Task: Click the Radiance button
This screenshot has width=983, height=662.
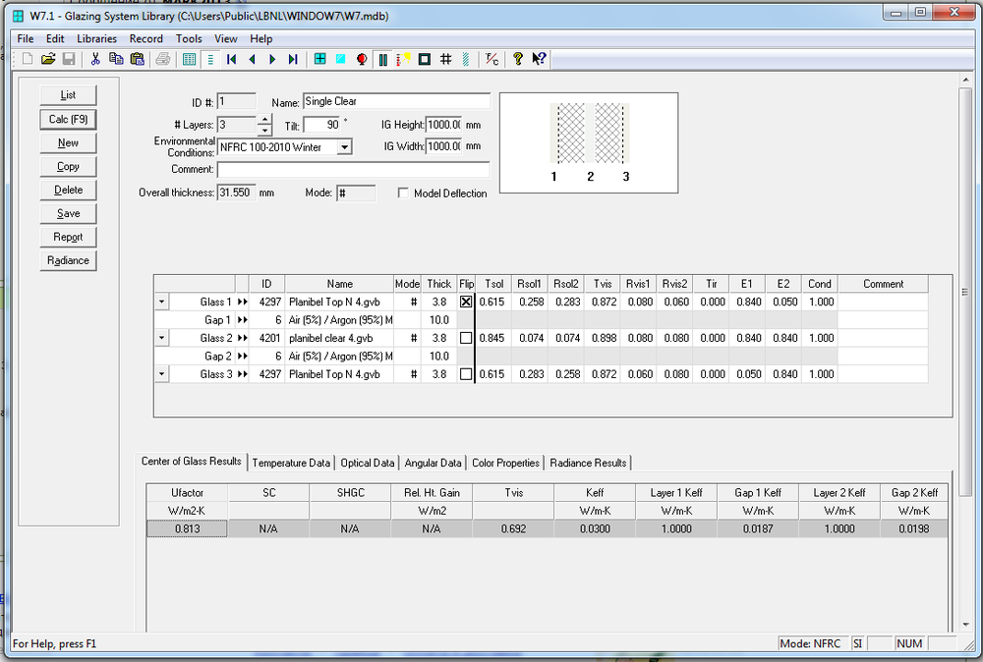Action: pyautogui.click(x=68, y=260)
